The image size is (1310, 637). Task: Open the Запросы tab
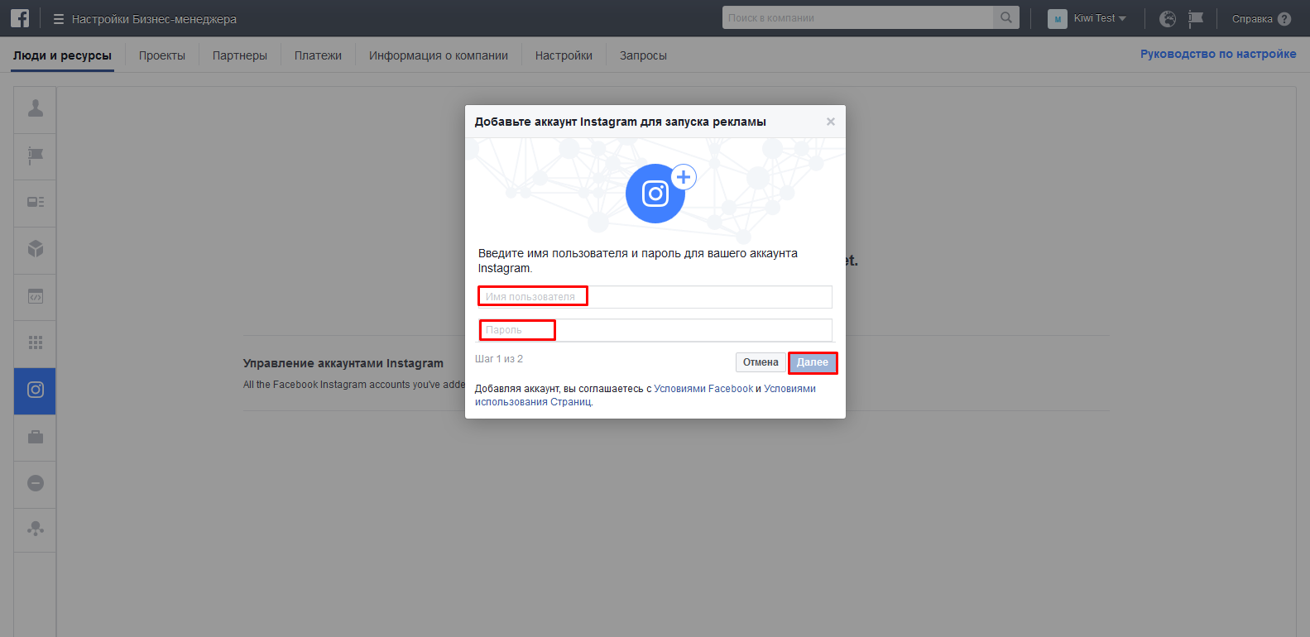coord(643,55)
